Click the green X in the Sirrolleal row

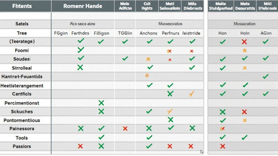(80, 67)
